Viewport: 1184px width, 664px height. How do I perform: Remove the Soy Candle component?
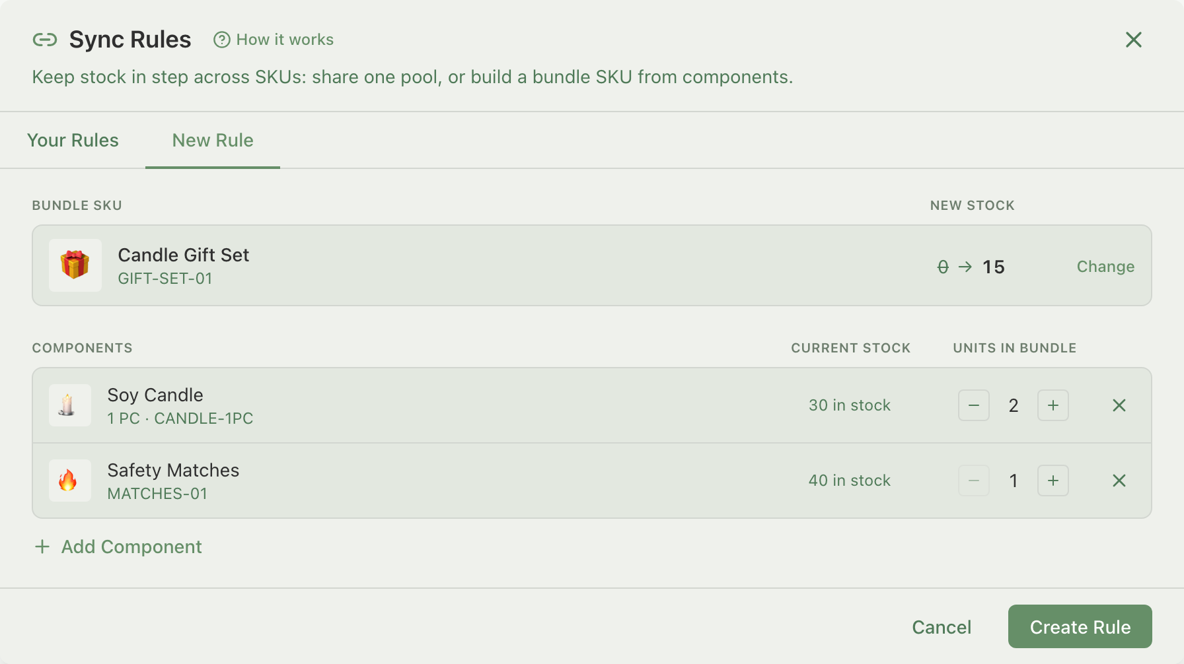pyautogui.click(x=1119, y=405)
